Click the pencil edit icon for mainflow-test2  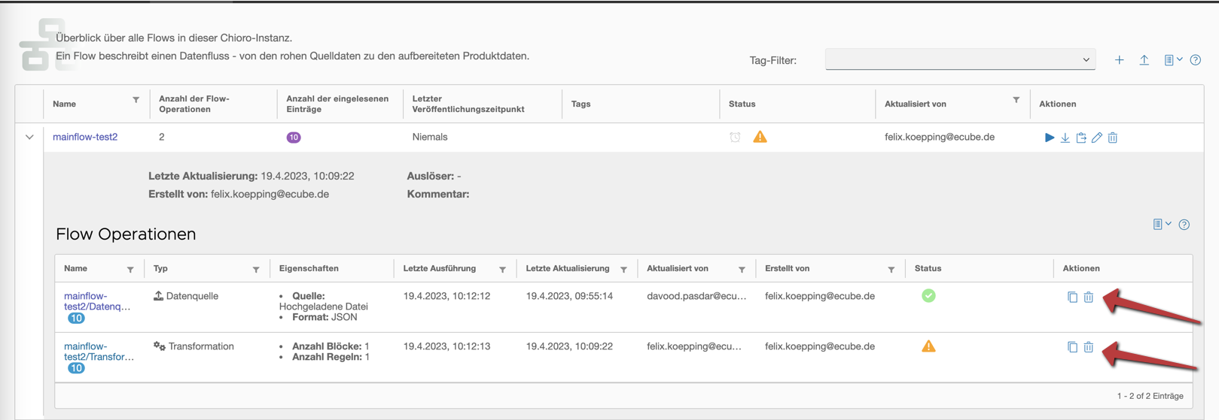(x=1097, y=137)
